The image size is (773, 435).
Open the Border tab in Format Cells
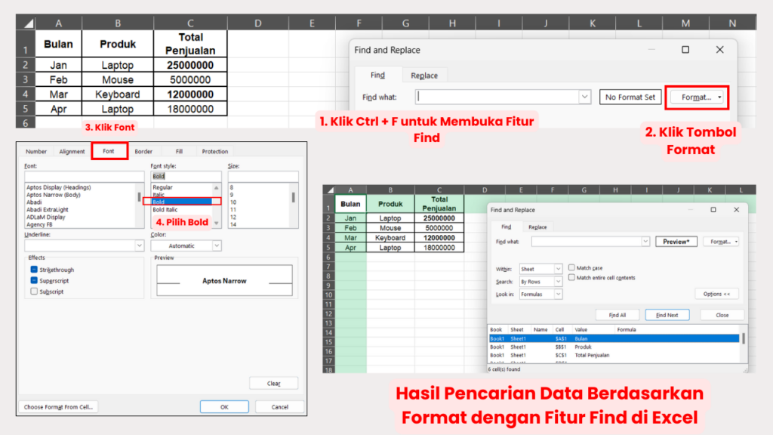point(143,151)
